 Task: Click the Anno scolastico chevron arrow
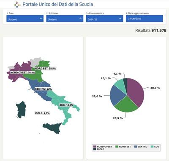120,19
